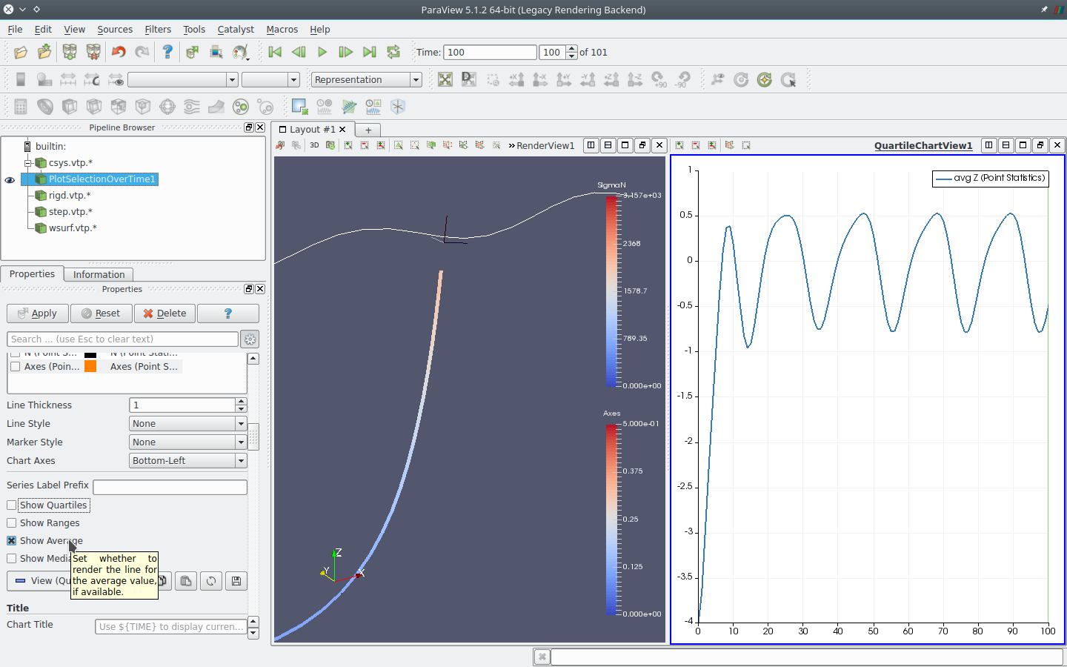Click the properties help question button
The height and width of the screenshot is (667, 1067).
[x=228, y=313]
